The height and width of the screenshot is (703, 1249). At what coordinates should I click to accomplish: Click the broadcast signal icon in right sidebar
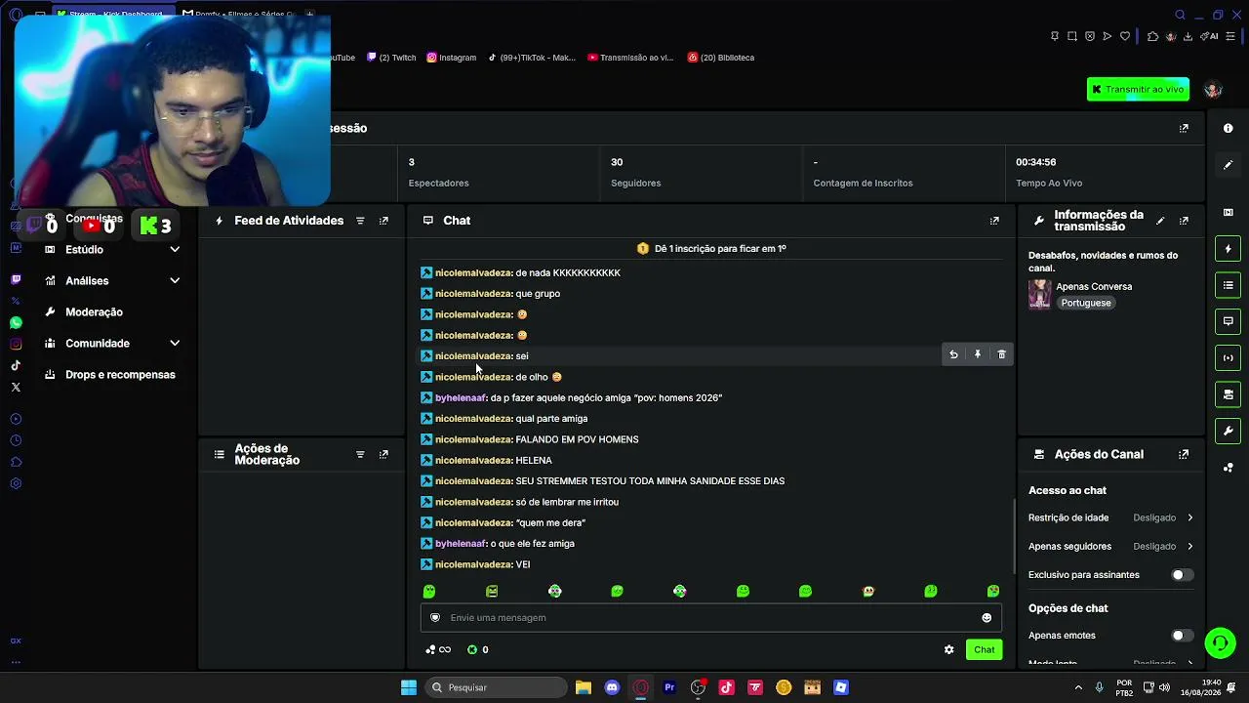1229,357
